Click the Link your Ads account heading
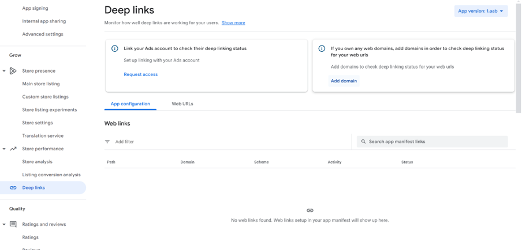The image size is (522, 250). pyautogui.click(x=185, y=48)
